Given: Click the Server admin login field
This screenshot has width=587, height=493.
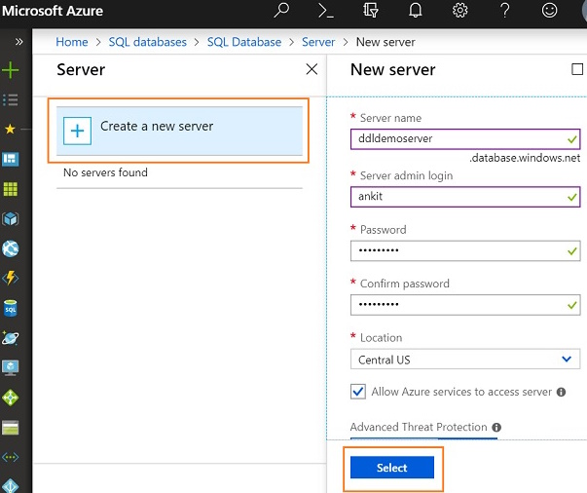Looking at the screenshot, I should click(465, 197).
